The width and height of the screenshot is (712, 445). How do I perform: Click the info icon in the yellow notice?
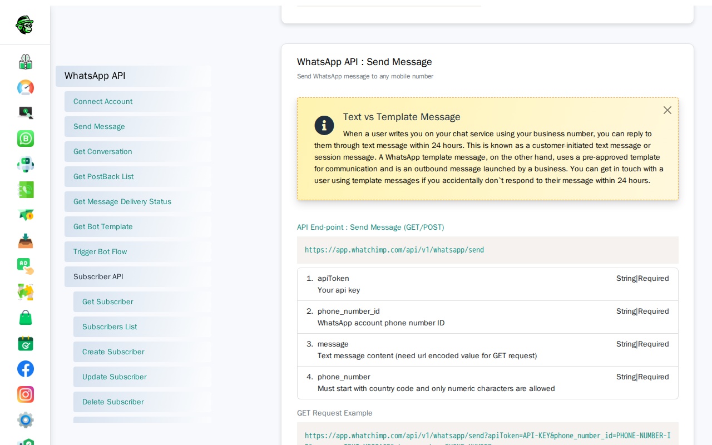(324, 125)
